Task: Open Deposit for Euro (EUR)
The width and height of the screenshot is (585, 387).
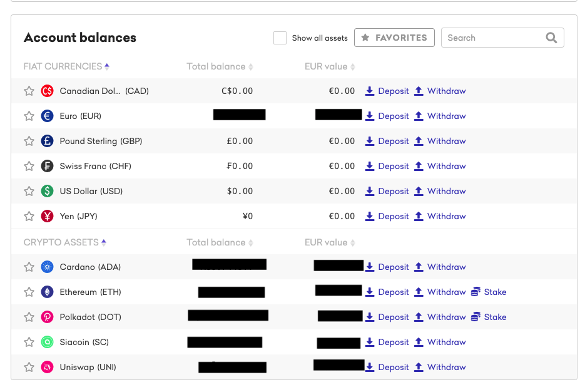Action: 387,116
